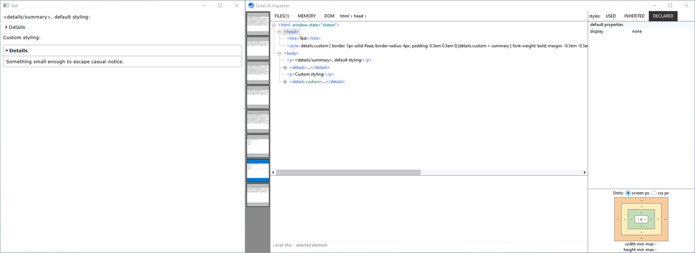Select the sixth snapshot thumbnail
This screenshot has width=695, height=253.
(258, 146)
